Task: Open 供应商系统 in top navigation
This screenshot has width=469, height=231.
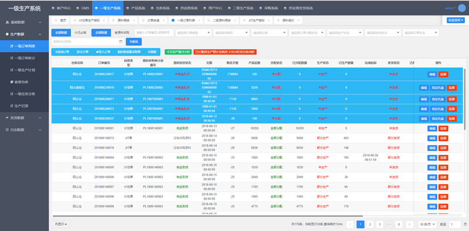Action: 186,8
